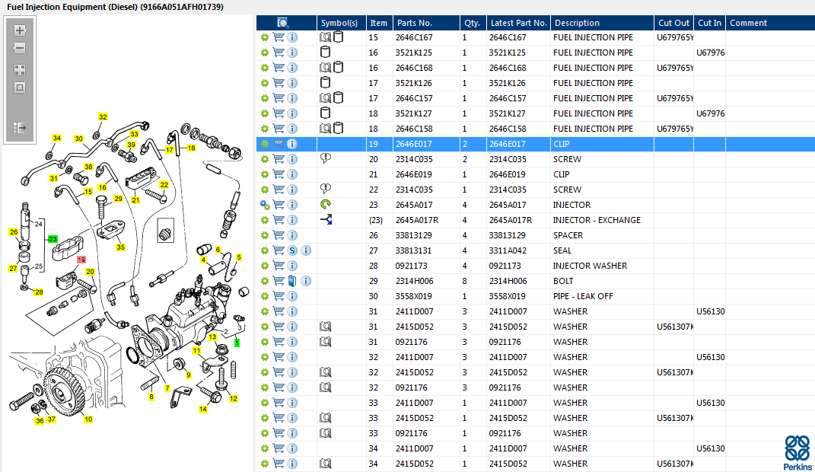Click the four-square grid view icon
The image size is (815, 472).
20,70
